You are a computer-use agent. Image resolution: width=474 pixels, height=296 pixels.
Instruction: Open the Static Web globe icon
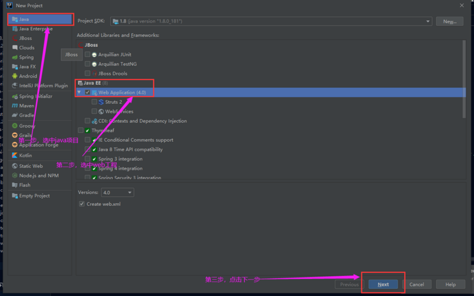(x=14, y=166)
